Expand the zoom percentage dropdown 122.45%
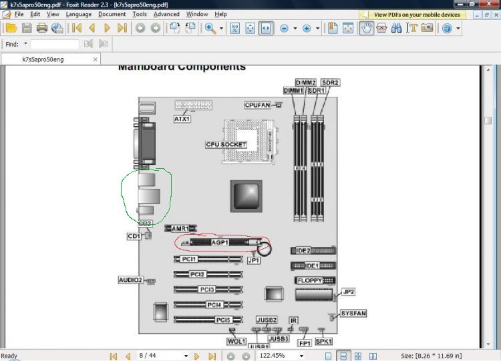Image resolution: width=501 pixels, height=361 pixels. pyautogui.click(x=301, y=356)
